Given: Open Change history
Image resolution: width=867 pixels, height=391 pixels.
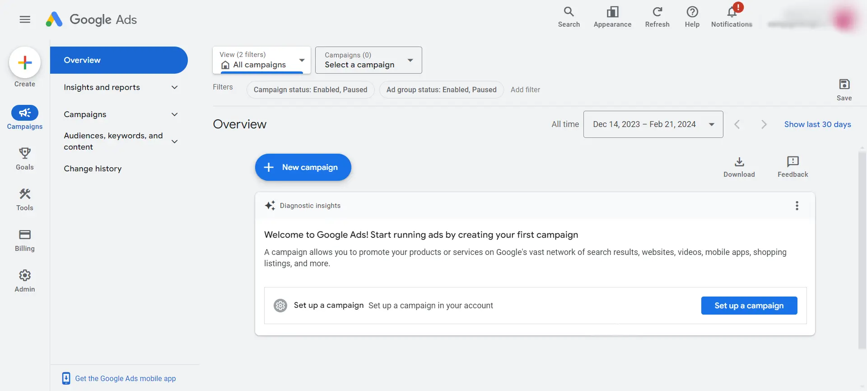Looking at the screenshot, I should [x=93, y=169].
